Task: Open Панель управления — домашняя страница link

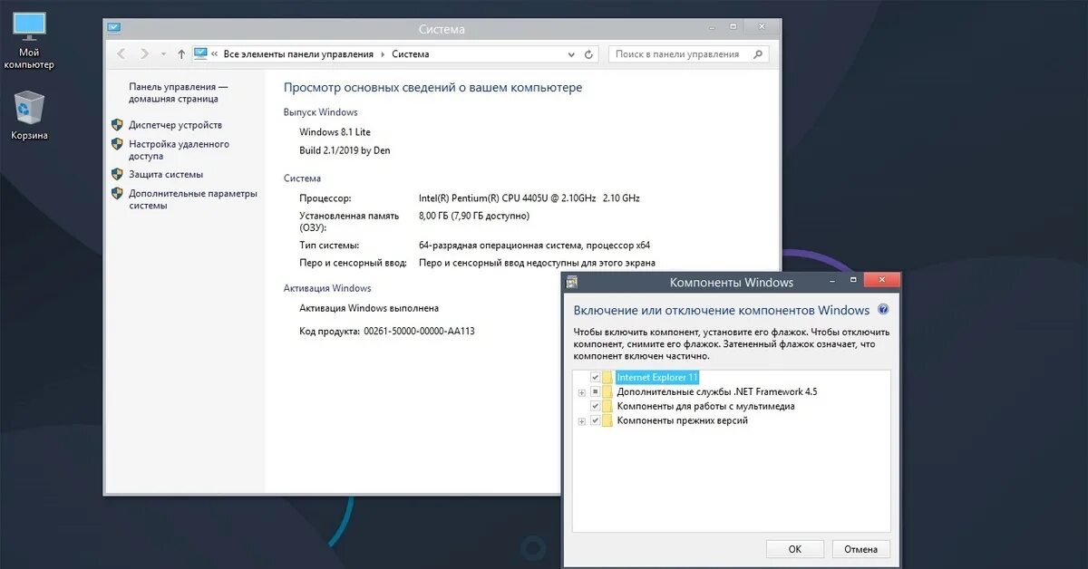Action: [x=179, y=92]
